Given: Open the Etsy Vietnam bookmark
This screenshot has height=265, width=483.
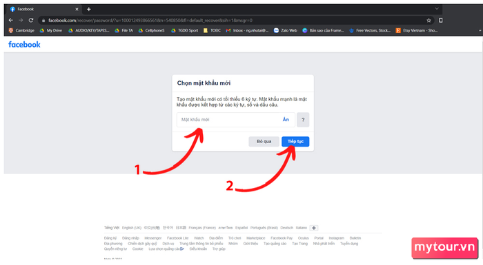Looking at the screenshot, I should coord(417,30).
